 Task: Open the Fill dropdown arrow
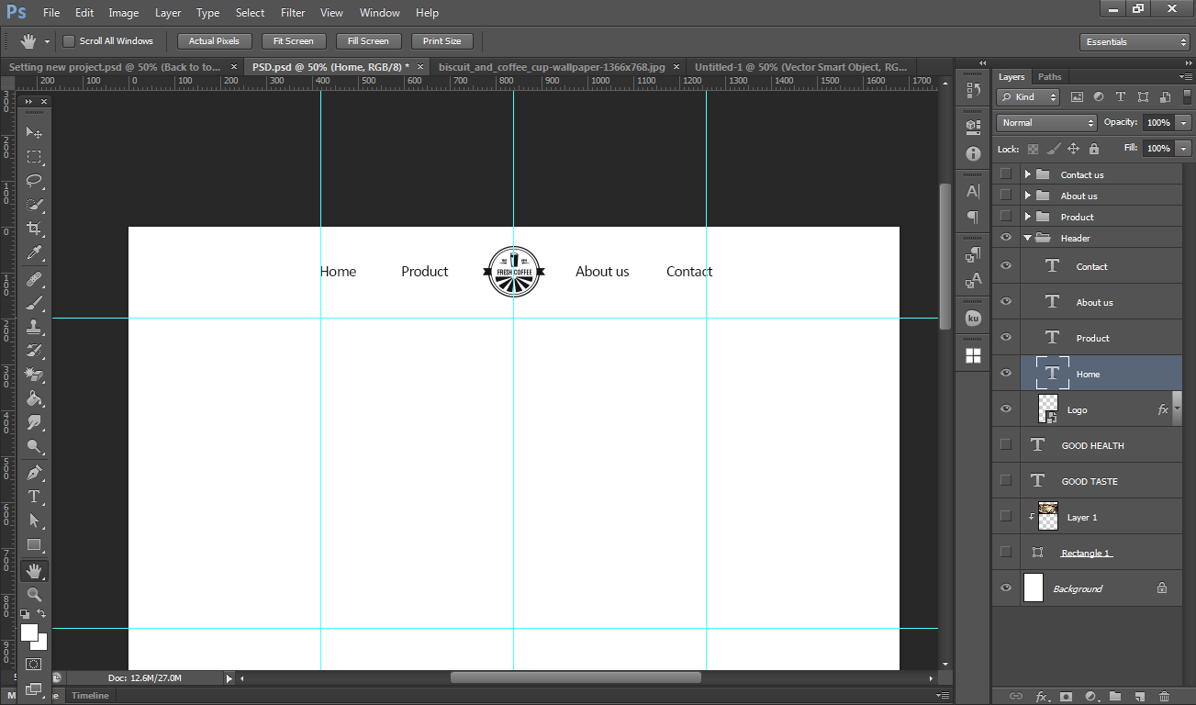1184,149
